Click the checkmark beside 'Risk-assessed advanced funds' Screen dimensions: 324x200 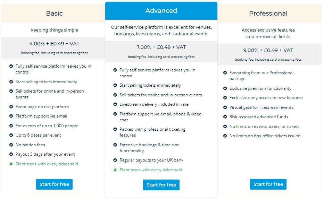pyautogui.click(x=225, y=117)
